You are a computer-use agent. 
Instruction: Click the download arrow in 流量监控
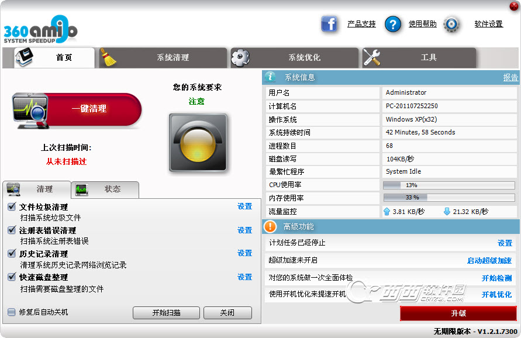(x=447, y=211)
